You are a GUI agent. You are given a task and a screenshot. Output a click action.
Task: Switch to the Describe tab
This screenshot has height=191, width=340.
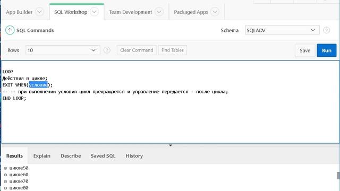coord(71,156)
